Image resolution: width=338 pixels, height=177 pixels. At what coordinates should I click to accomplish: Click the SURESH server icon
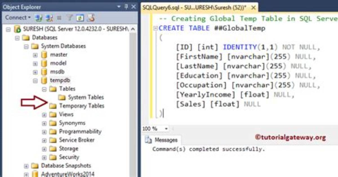coord(18,29)
